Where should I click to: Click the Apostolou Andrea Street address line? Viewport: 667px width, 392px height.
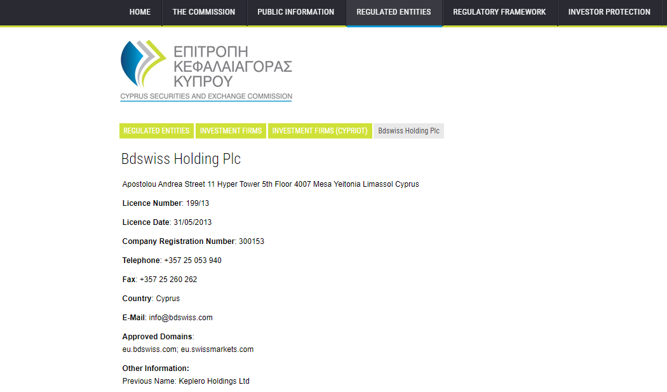(x=271, y=184)
